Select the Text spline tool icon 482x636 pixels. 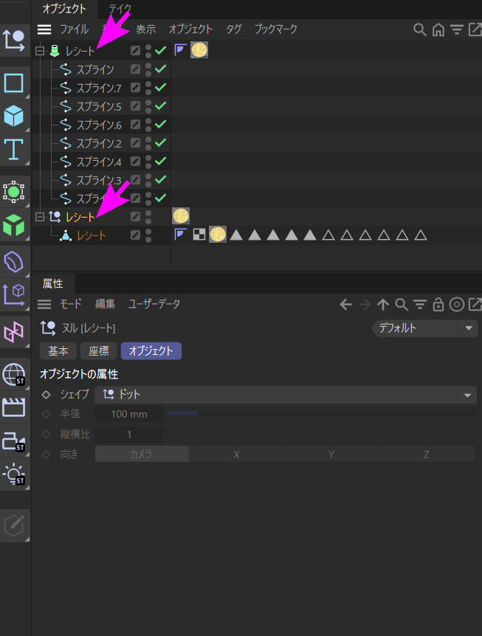click(x=14, y=150)
